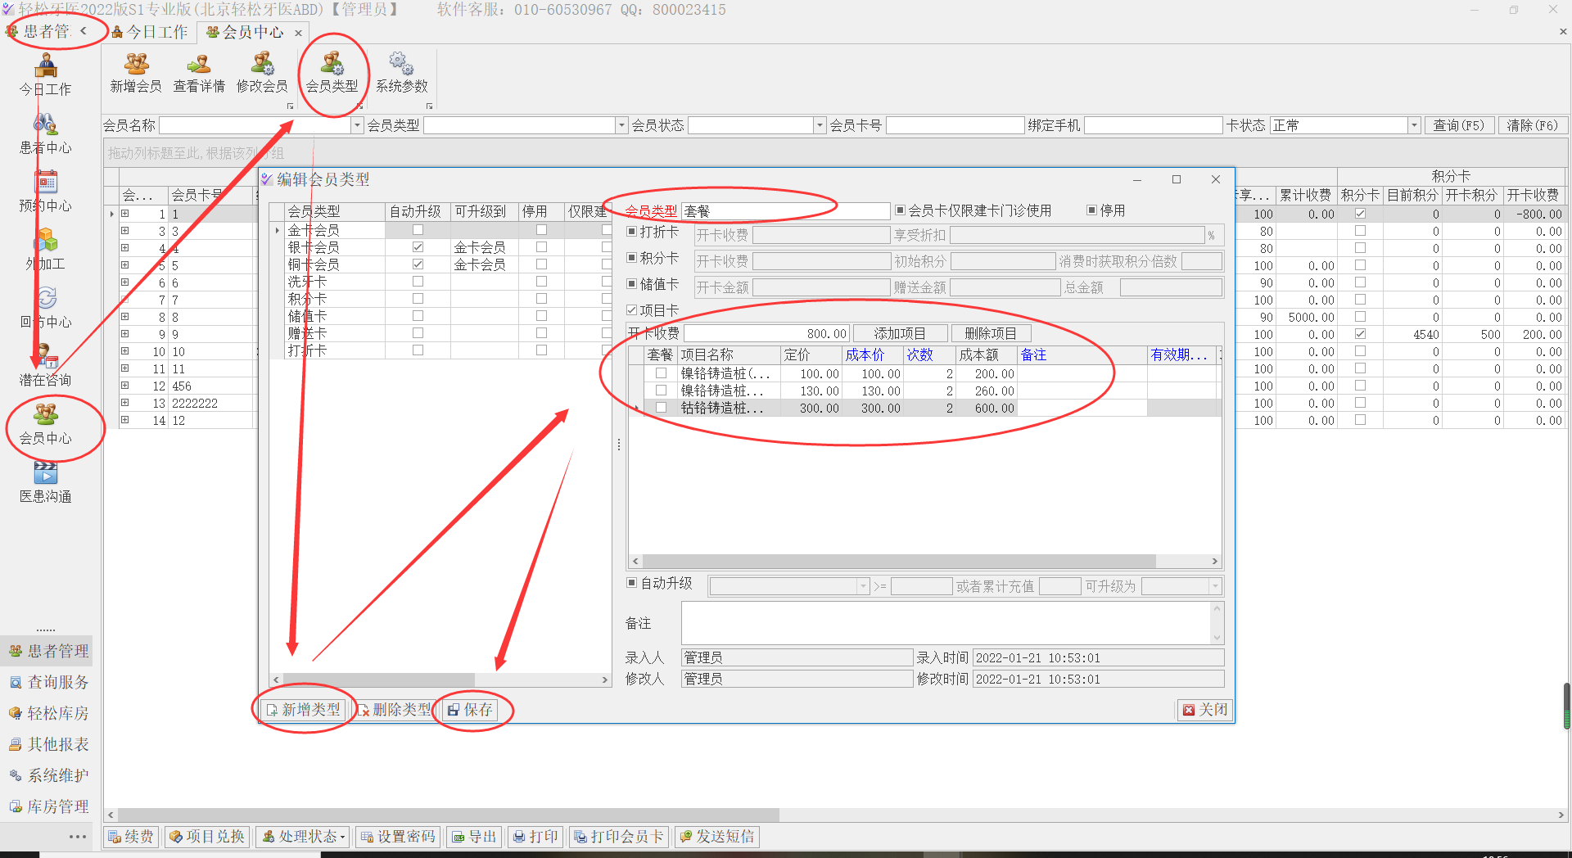The image size is (1572, 858).
Task: Open 系统维护 navigation section
Action: (47, 775)
